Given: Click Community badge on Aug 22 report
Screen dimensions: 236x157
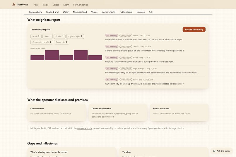Looking at the screenshot, I should [112, 68].
